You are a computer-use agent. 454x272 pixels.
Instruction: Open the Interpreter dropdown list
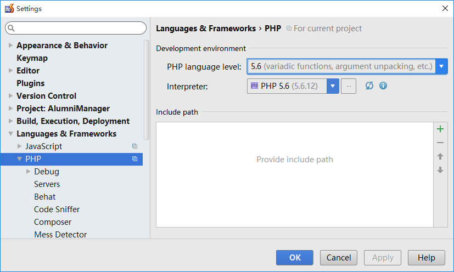pyautogui.click(x=333, y=86)
